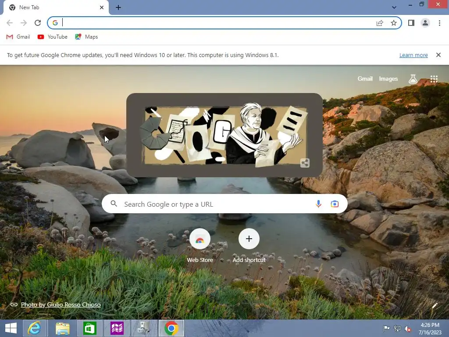This screenshot has height=337, width=449.
Task: Open a new tab with plus button
Action: pos(118,7)
